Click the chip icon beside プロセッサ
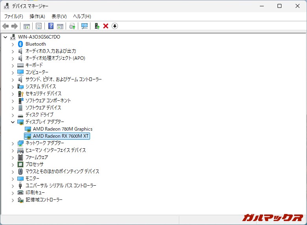307x225 pixels. tap(20, 164)
